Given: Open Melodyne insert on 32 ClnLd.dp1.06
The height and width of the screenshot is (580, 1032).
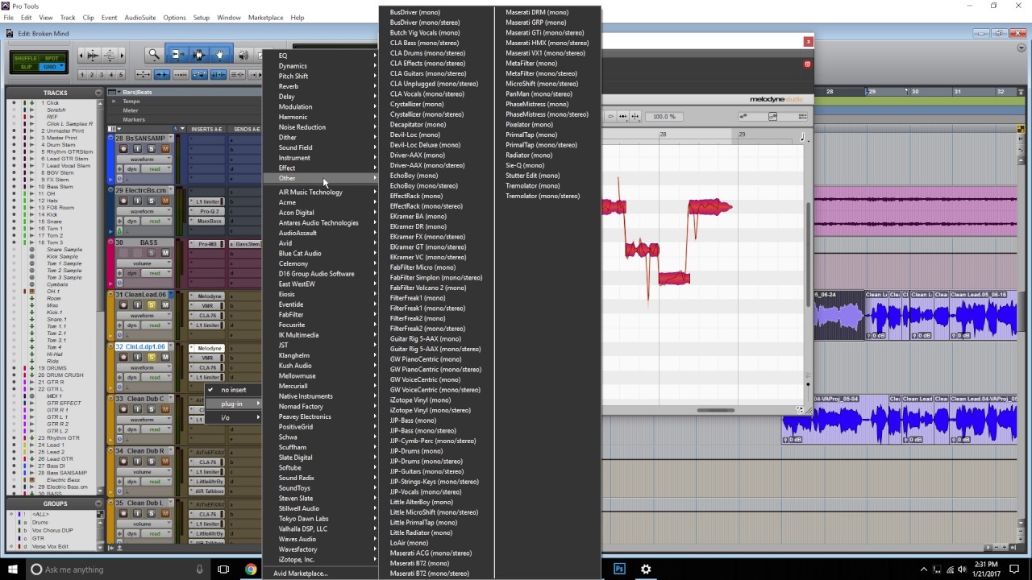Looking at the screenshot, I should pyautogui.click(x=208, y=349).
